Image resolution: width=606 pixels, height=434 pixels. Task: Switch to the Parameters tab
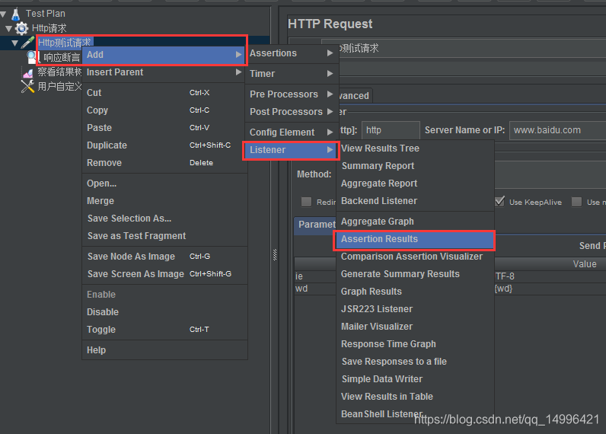click(315, 225)
